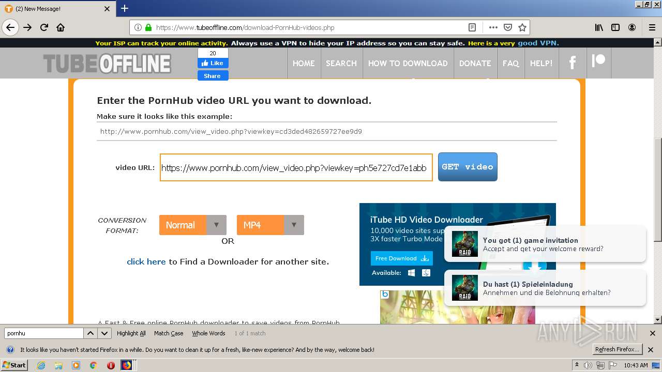Open Opera from the taskbar
This screenshot has height=372, width=662.
click(111, 365)
